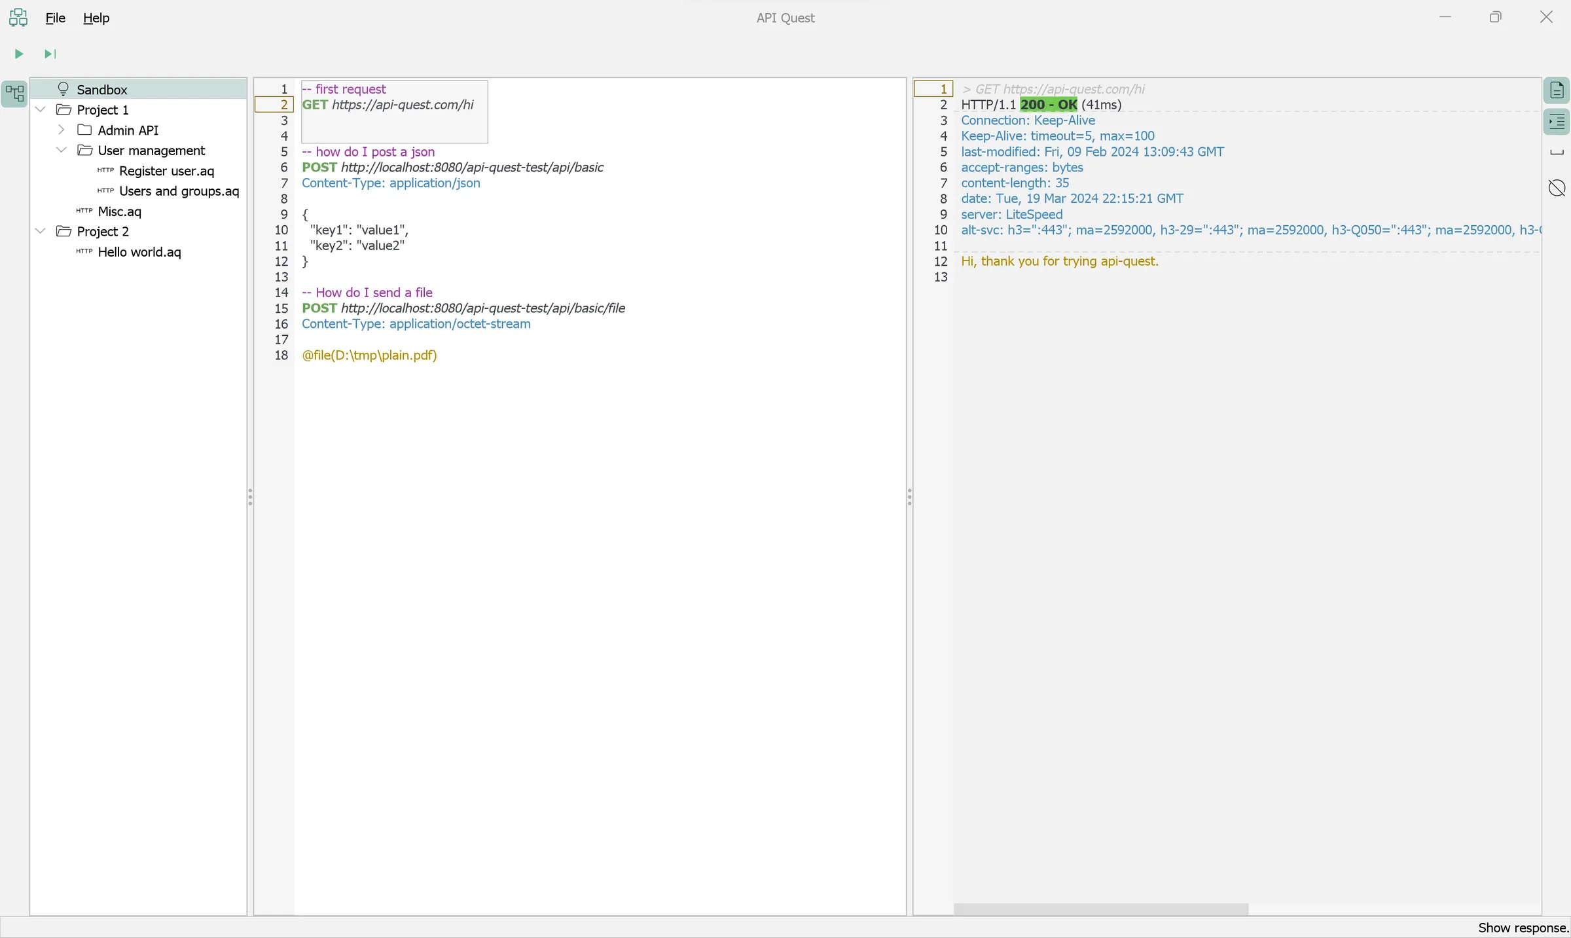The height and width of the screenshot is (938, 1571).
Task: Open the Help menu
Action: [96, 18]
